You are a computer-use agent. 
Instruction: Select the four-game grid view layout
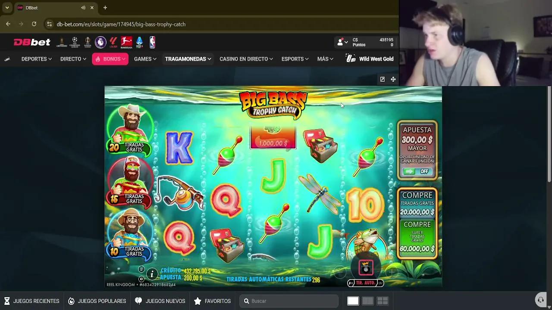[x=383, y=301]
